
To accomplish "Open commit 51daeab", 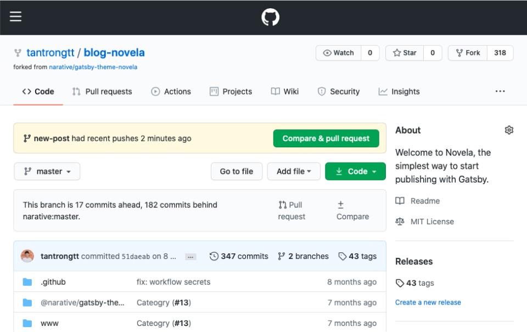I will click(x=136, y=257).
